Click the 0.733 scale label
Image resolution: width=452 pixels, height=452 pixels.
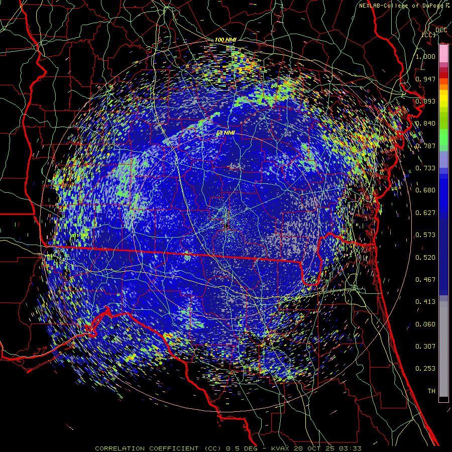click(x=425, y=168)
